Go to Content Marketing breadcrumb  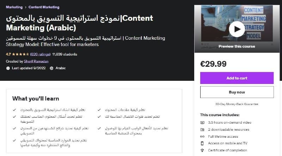tap(44, 7)
